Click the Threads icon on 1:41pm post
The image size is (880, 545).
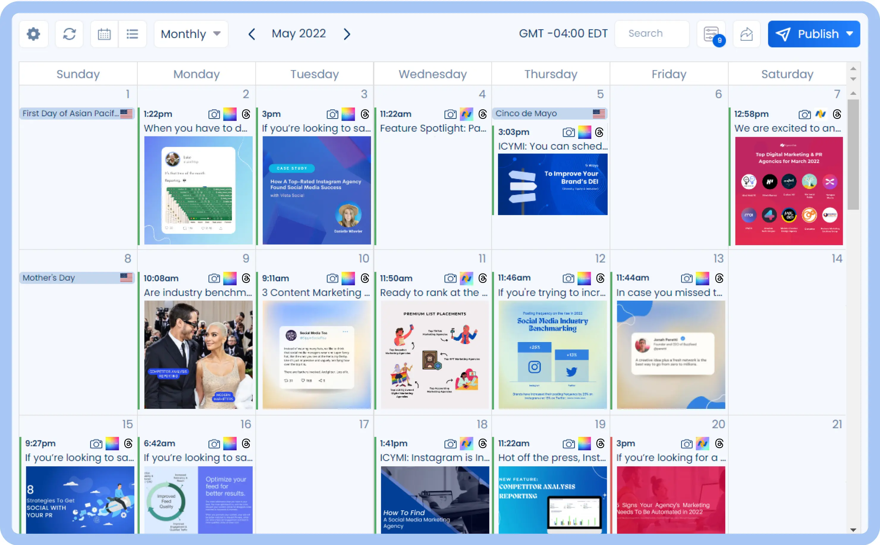[x=482, y=444]
